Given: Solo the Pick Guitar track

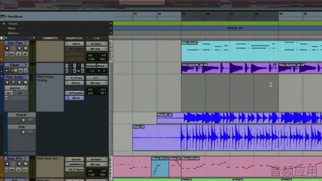Looking at the screenshot, I should (19, 82).
